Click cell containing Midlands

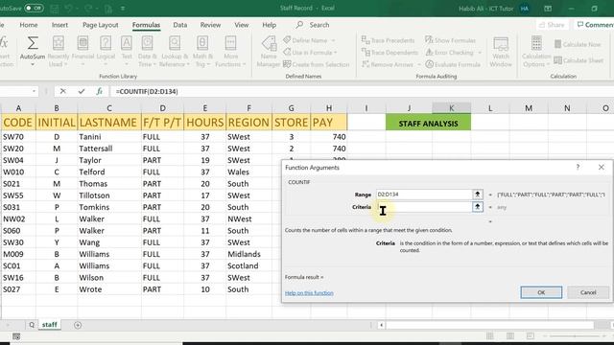tap(249, 254)
